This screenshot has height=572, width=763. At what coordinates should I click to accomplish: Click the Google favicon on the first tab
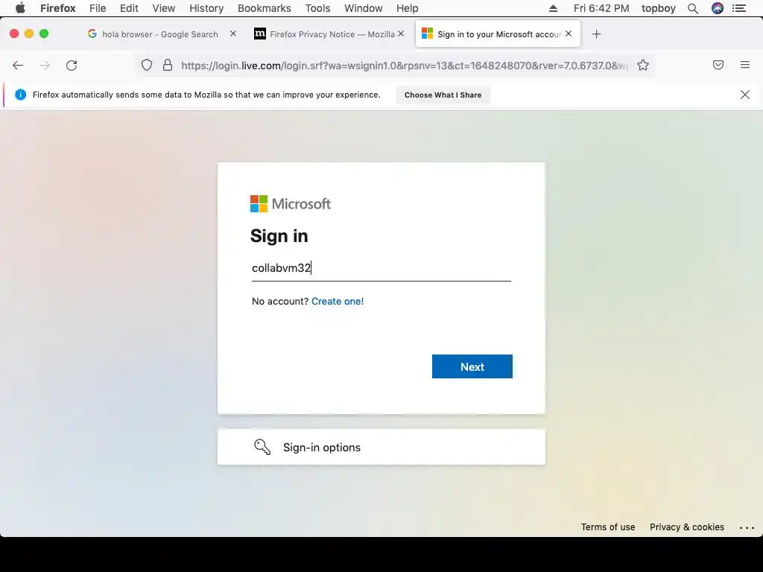coord(92,34)
